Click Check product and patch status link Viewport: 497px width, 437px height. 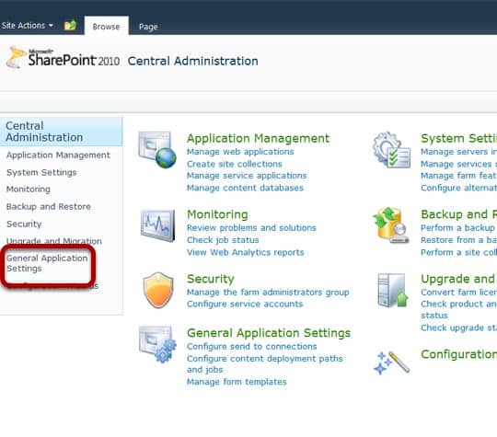pyautogui.click(x=458, y=310)
